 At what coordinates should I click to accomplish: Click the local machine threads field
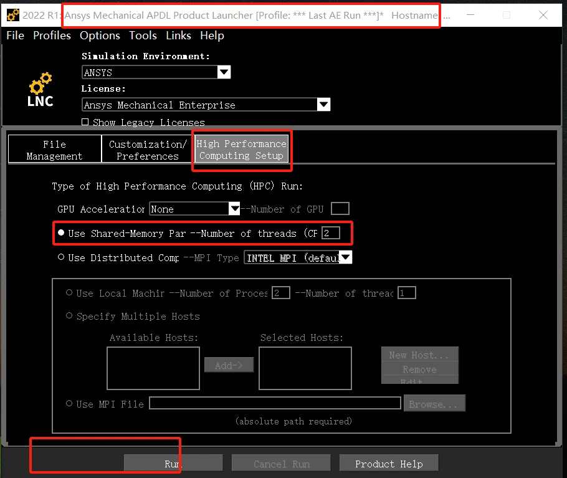pos(406,292)
